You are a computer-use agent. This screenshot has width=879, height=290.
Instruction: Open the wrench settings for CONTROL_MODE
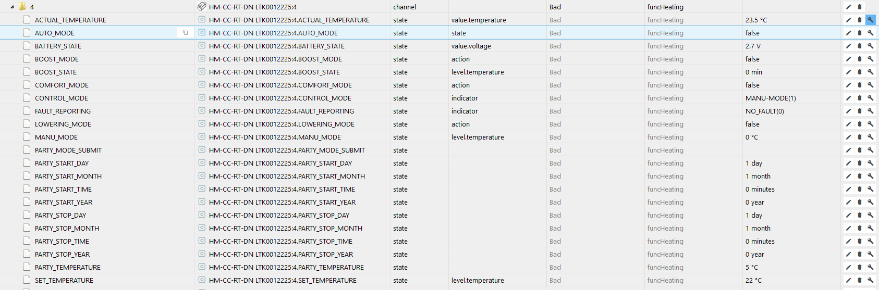[870, 98]
